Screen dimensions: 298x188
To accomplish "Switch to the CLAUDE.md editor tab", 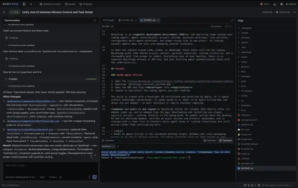I will pyautogui.click(x=126, y=20).
